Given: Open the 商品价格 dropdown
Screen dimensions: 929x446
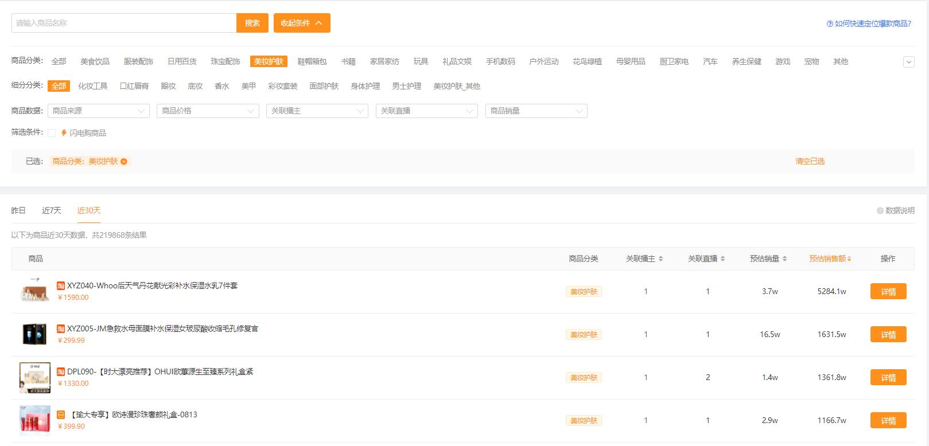Looking at the screenshot, I should (x=208, y=111).
